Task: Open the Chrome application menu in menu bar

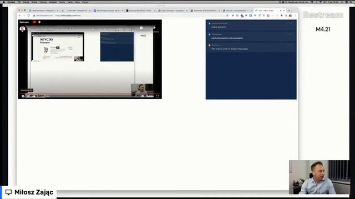Action: [x=11, y=2]
